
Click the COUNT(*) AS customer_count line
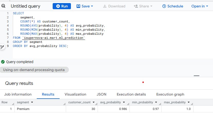click(x=45, y=21)
